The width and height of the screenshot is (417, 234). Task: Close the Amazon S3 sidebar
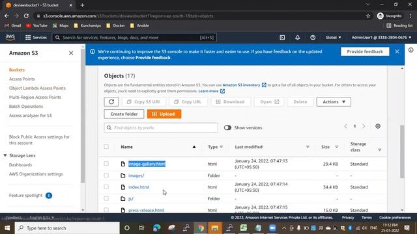pyautogui.click(x=71, y=53)
